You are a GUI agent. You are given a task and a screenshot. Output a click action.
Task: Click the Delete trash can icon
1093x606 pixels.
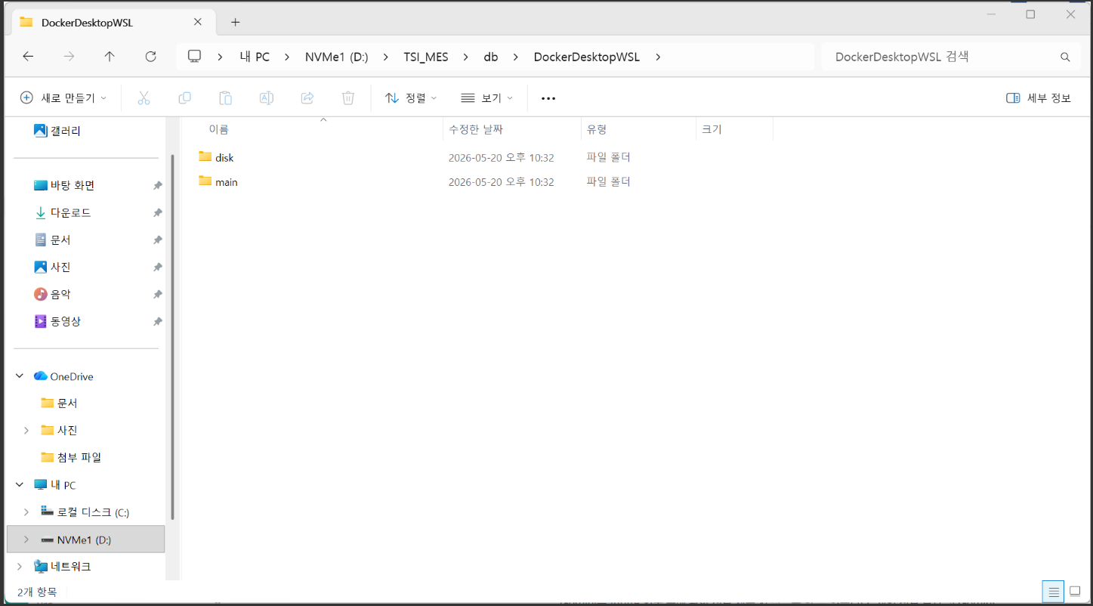pyautogui.click(x=348, y=98)
